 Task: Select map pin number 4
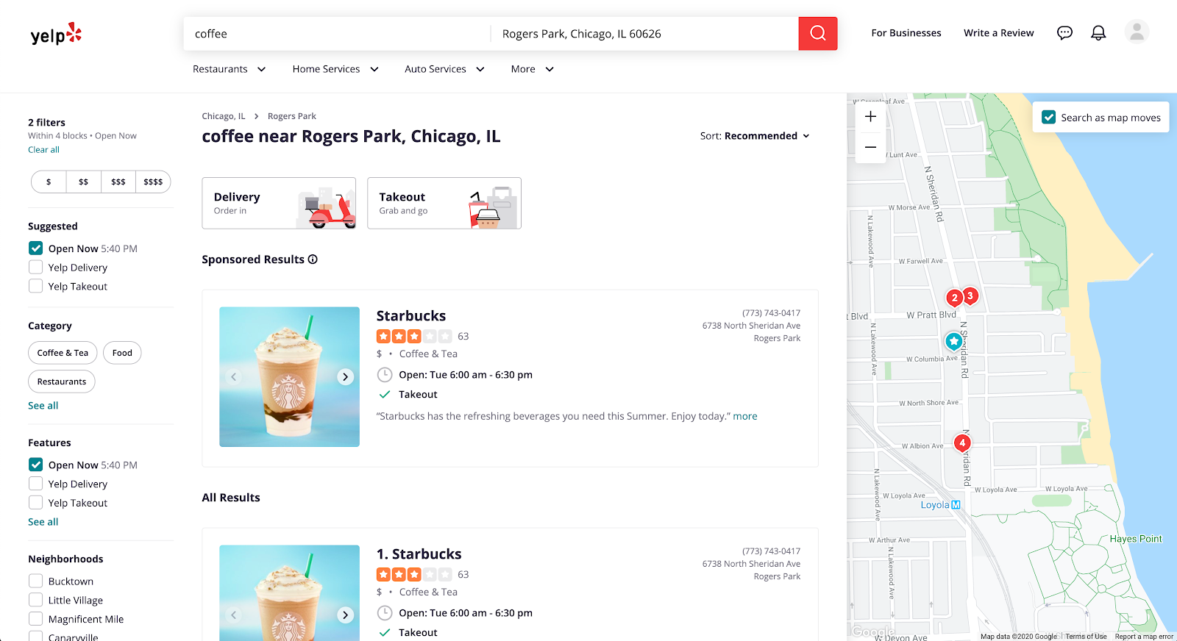click(962, 443)
